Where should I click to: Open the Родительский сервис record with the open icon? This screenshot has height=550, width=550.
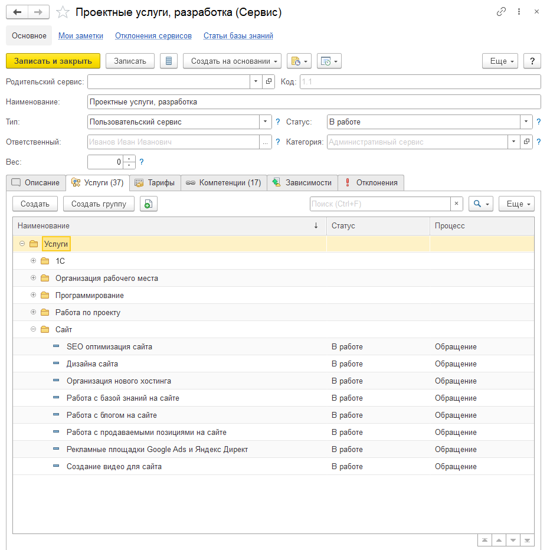[269, 81]
